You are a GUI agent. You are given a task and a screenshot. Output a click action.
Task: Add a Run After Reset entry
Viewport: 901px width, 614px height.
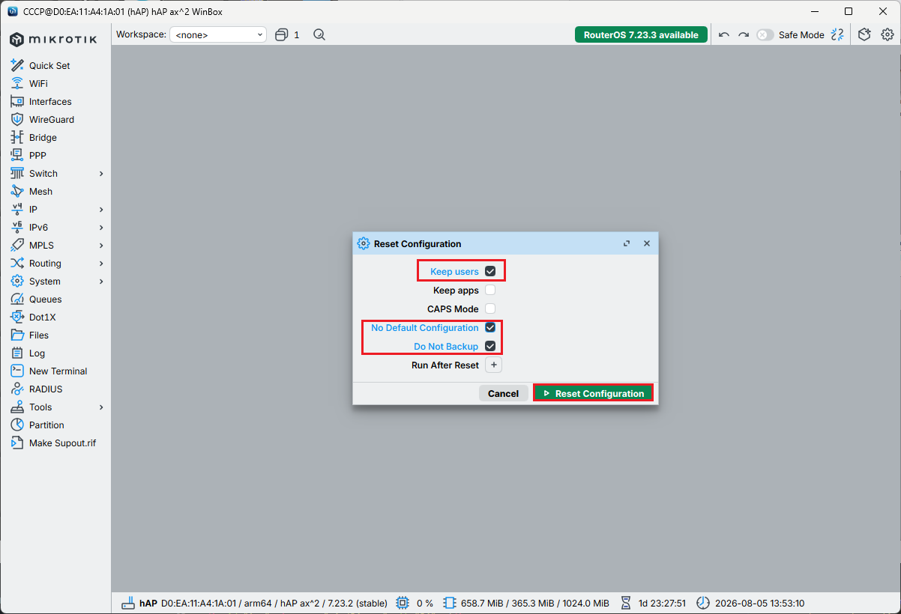tap(494, 365)
